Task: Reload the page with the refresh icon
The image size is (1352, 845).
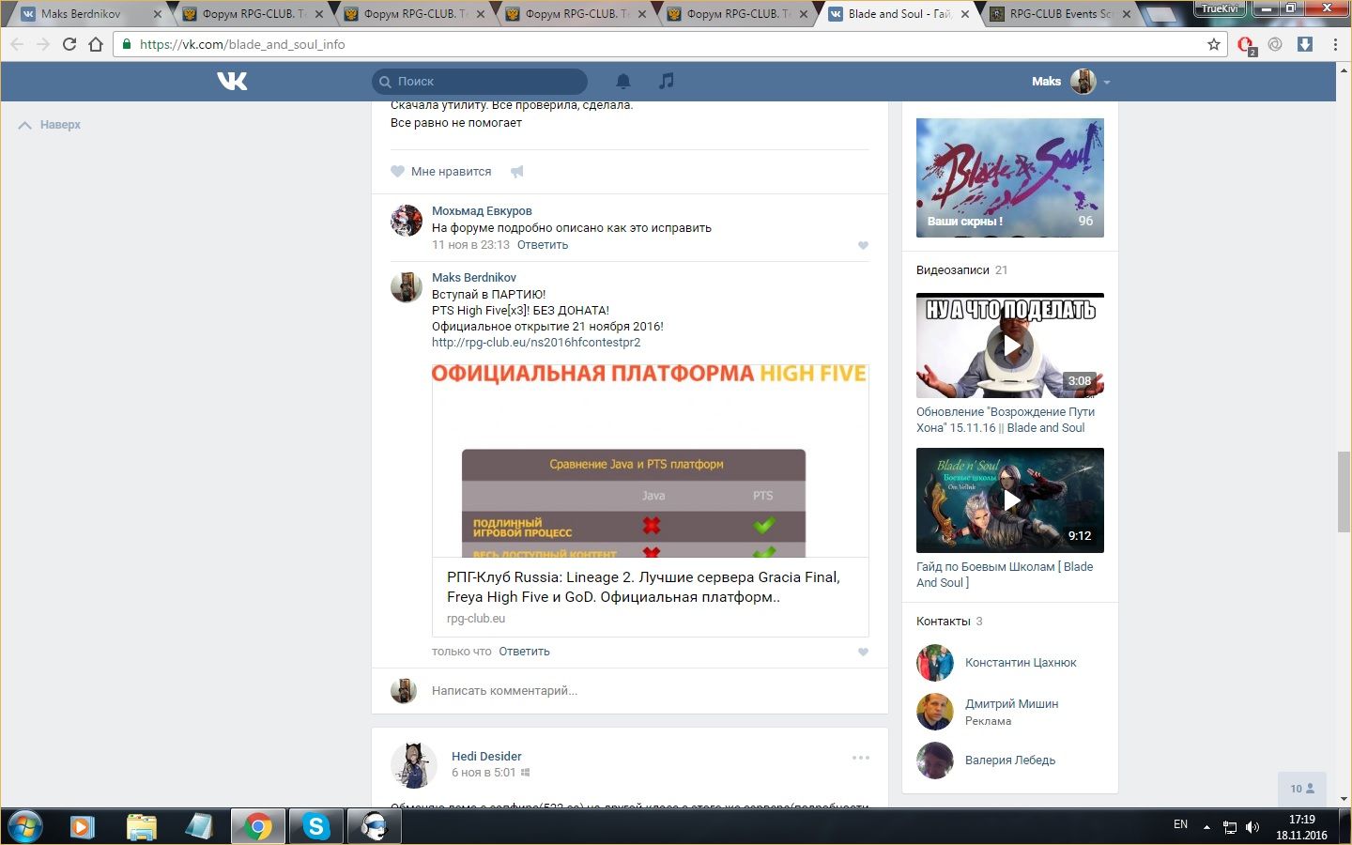Action: [x=69, y=44]
